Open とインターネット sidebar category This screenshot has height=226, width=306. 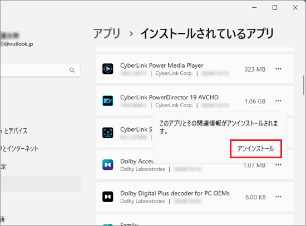(19, 149)
